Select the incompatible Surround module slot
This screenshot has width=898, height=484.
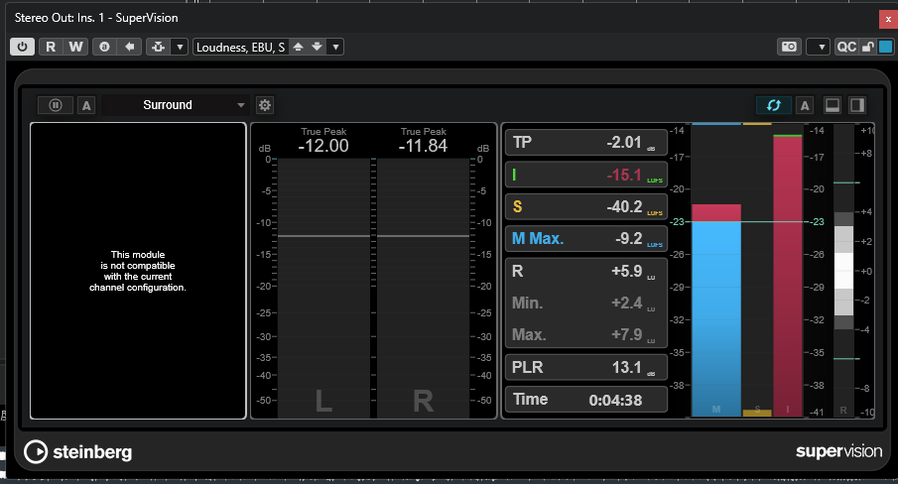138,271
